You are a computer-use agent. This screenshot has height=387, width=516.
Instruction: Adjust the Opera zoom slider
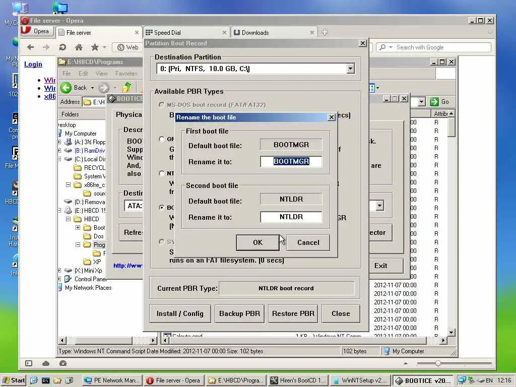click(x=438, y=363)
